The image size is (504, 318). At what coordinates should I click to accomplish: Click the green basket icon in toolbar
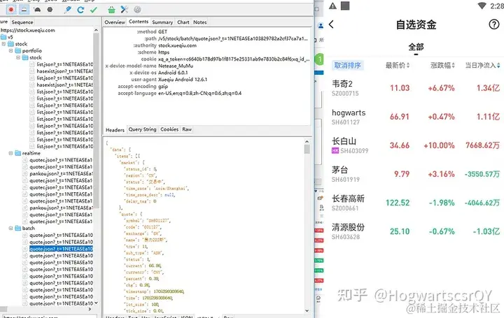click(111, 10)
